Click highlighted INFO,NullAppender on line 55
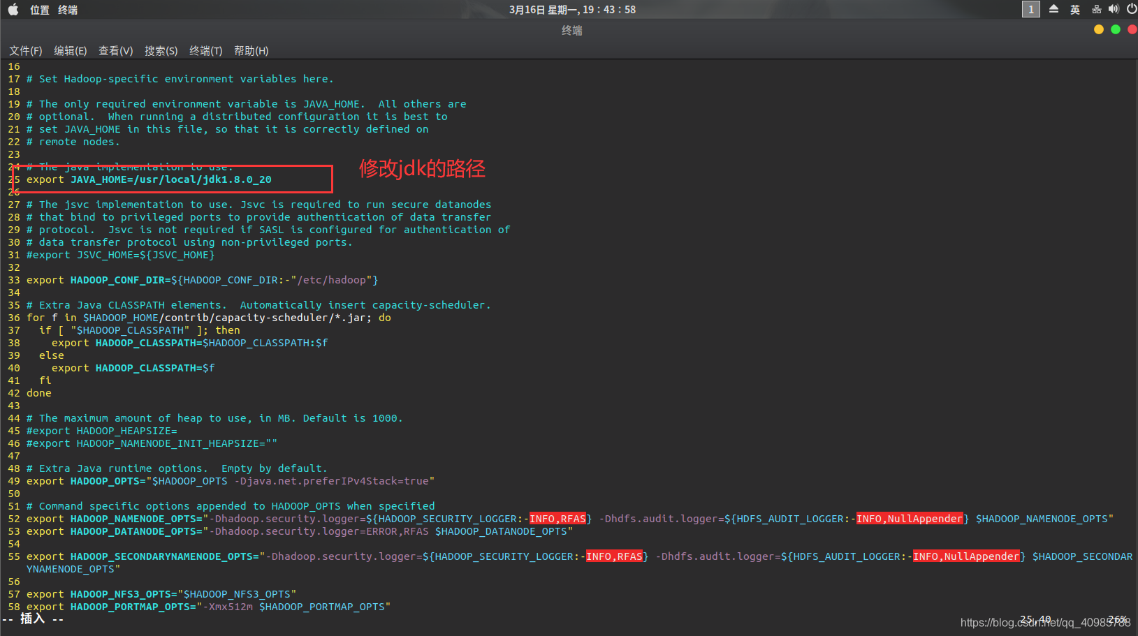The width and height of the screenshot is (1138, 636). pos(966,556)
